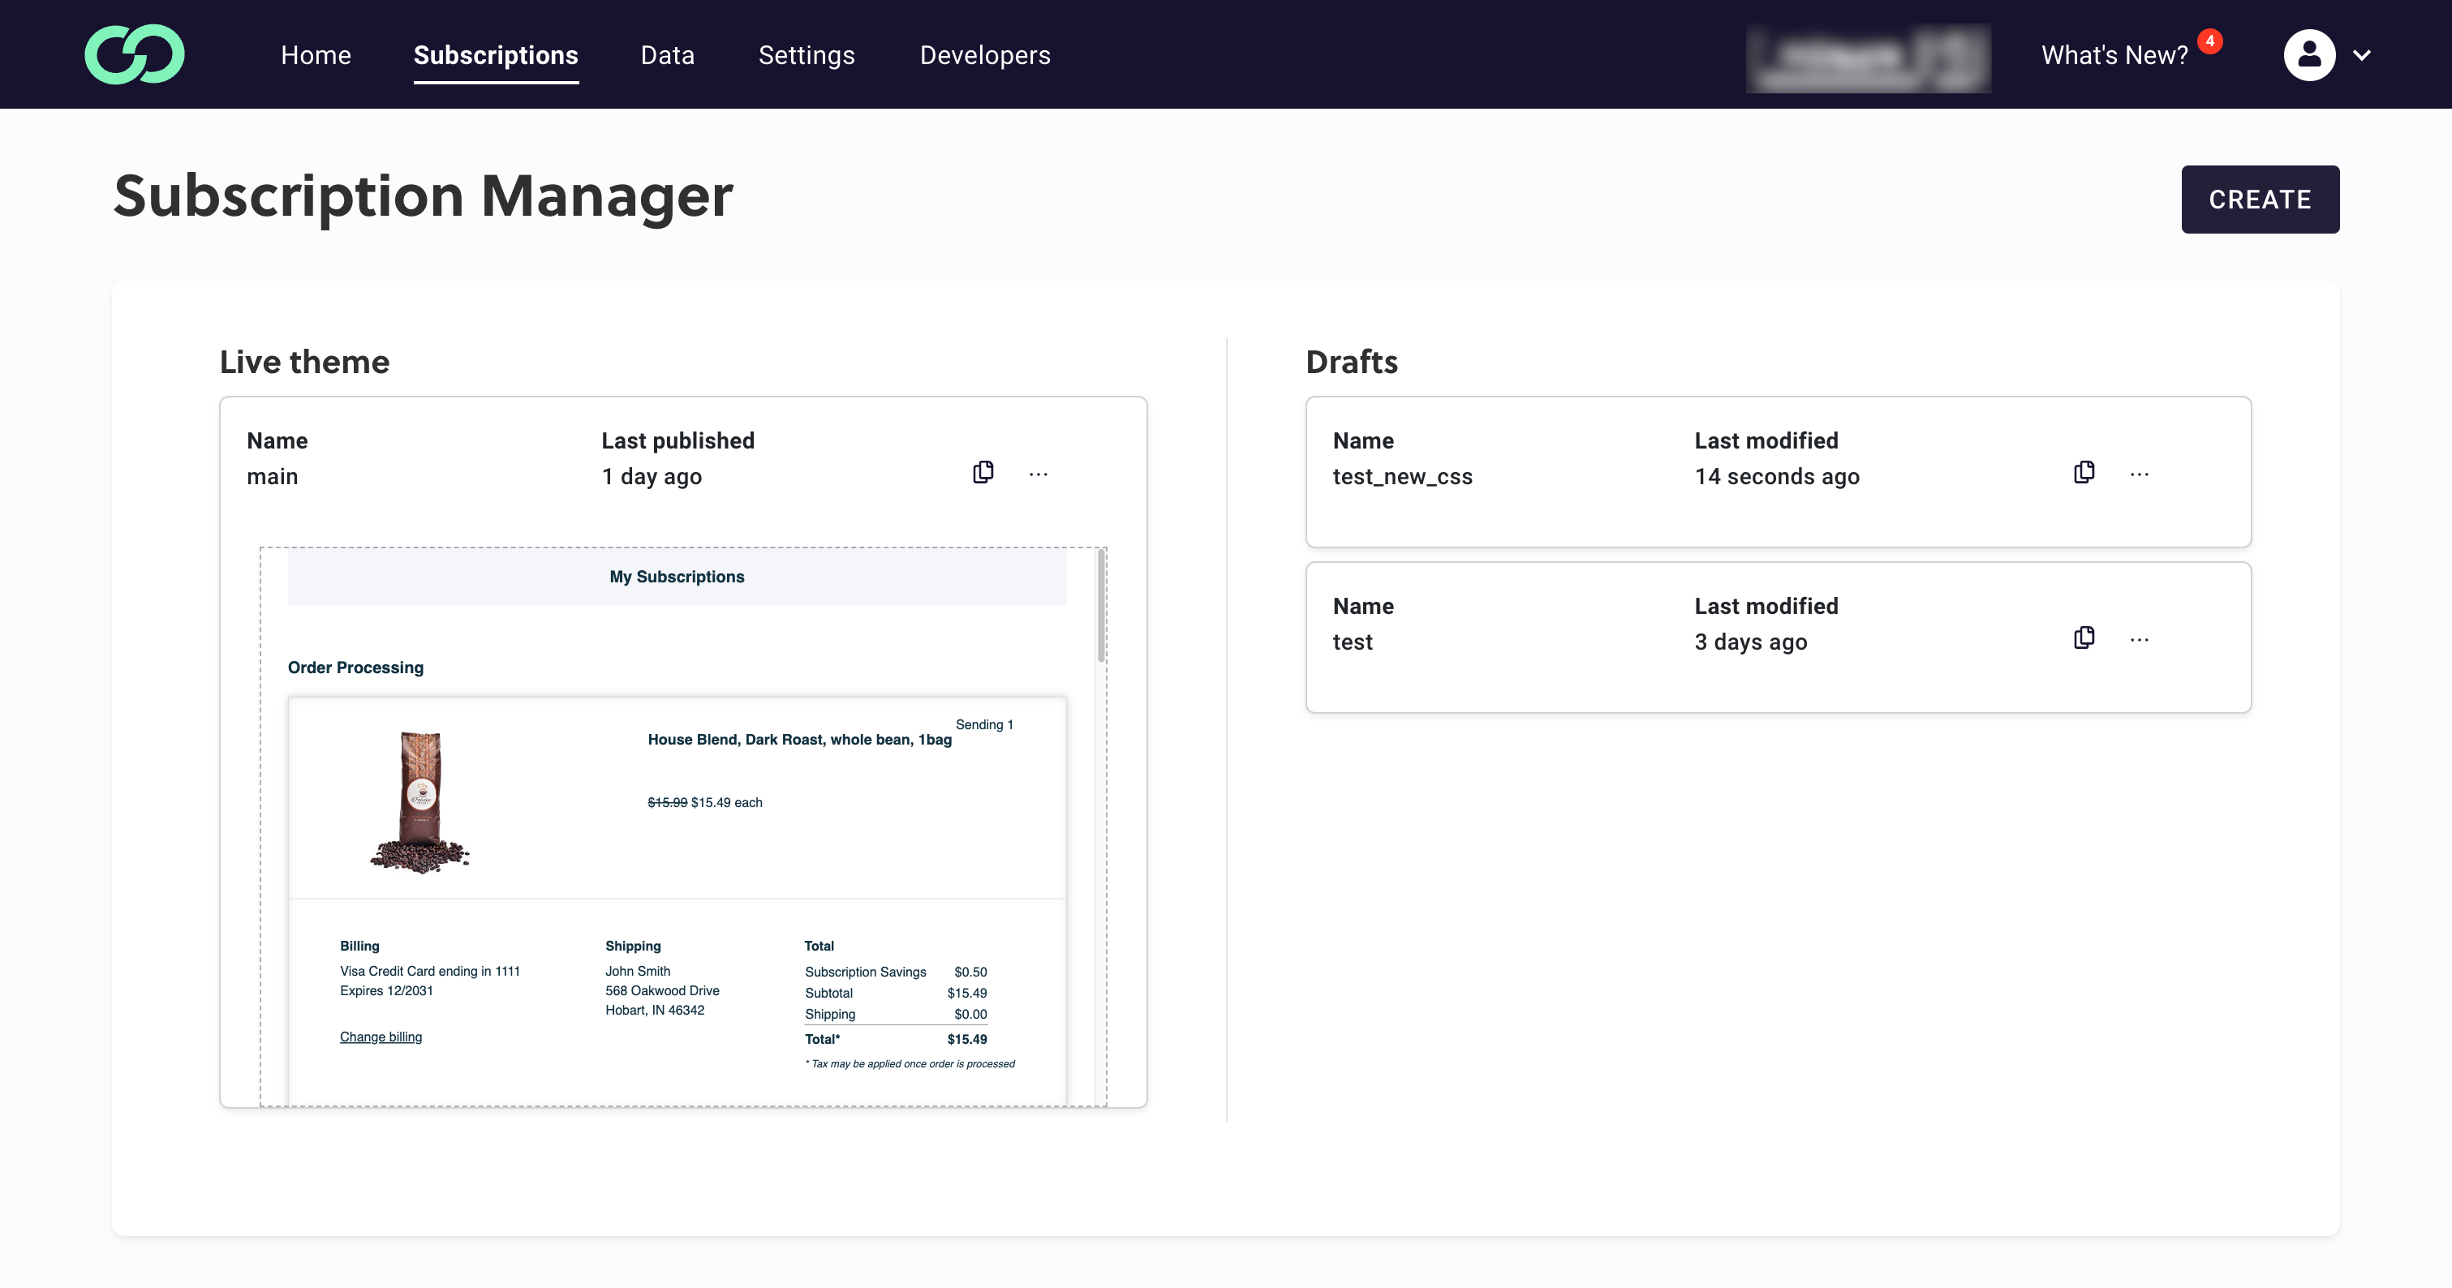
Task: Open the Settings tab
Action: pos(807,55)
